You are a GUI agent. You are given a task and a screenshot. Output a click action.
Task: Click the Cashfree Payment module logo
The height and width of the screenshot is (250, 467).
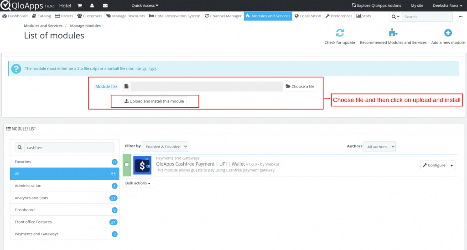142,165
